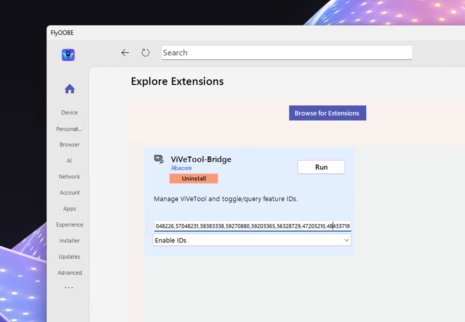Click the feature IDs input field
465x322 pixels.
(252, 226)
